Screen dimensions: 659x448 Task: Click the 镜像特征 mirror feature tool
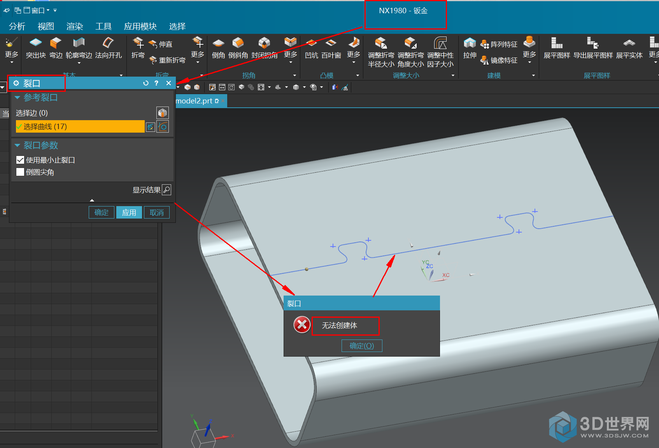[499, 60]
